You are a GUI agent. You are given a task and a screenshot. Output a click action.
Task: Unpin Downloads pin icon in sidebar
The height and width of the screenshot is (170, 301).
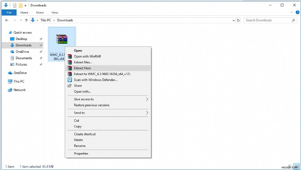[x=41, y=45]
